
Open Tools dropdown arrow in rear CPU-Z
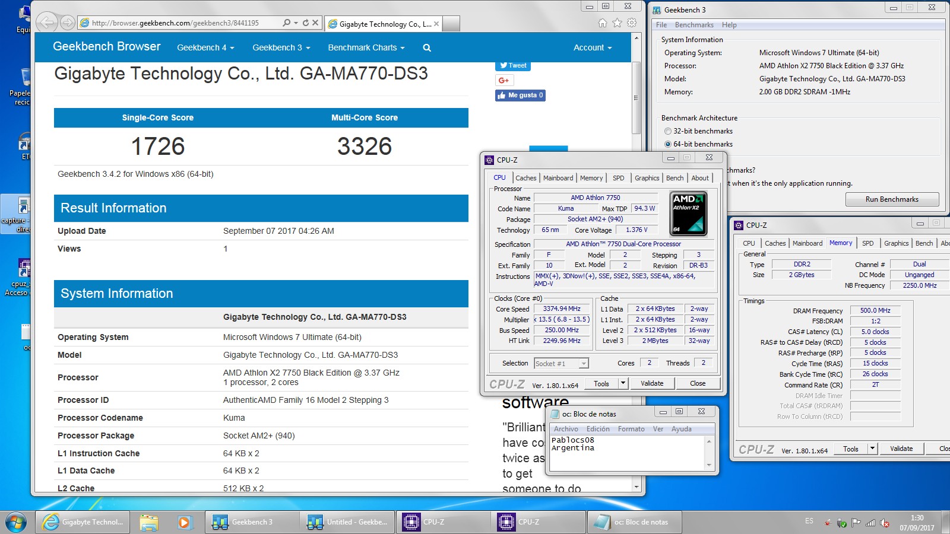(873, 449)
